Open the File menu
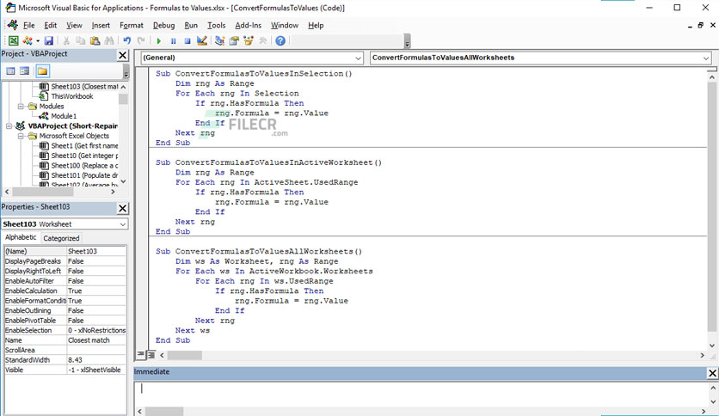 tap(29, 25)
